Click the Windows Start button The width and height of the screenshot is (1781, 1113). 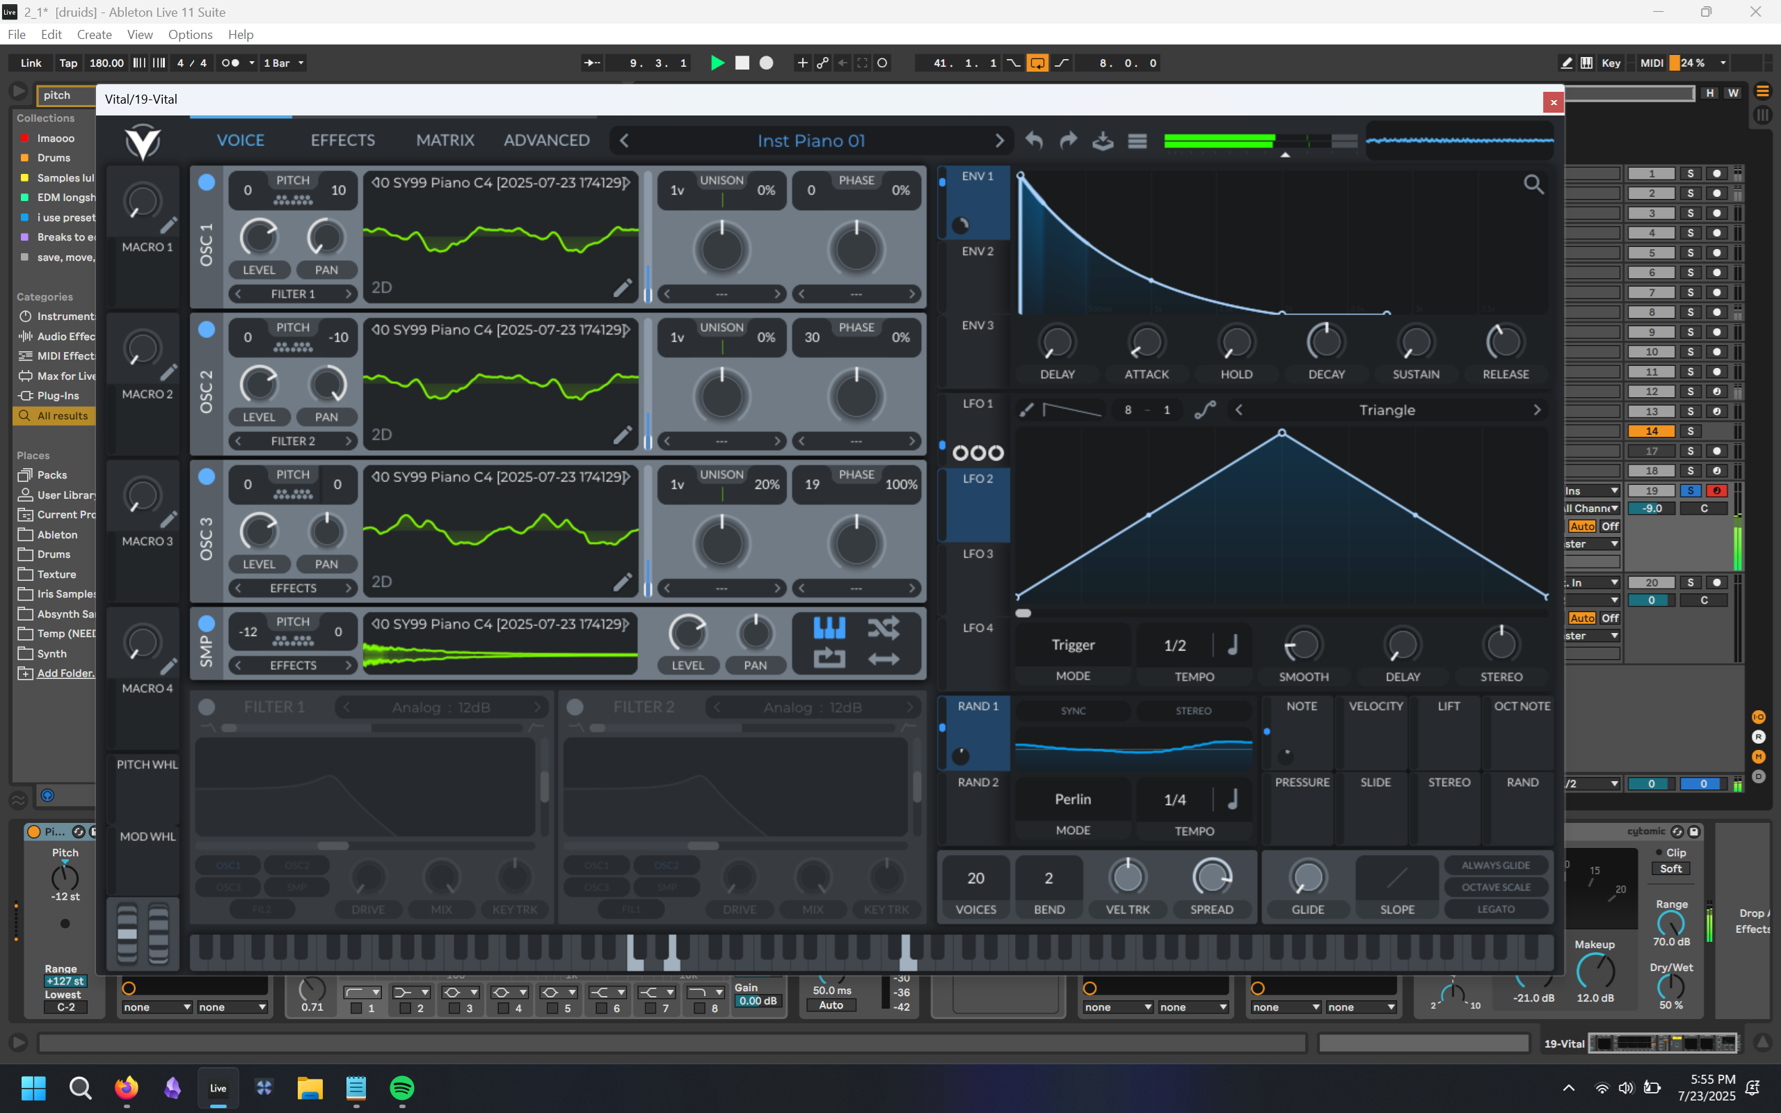[34, 1087]
